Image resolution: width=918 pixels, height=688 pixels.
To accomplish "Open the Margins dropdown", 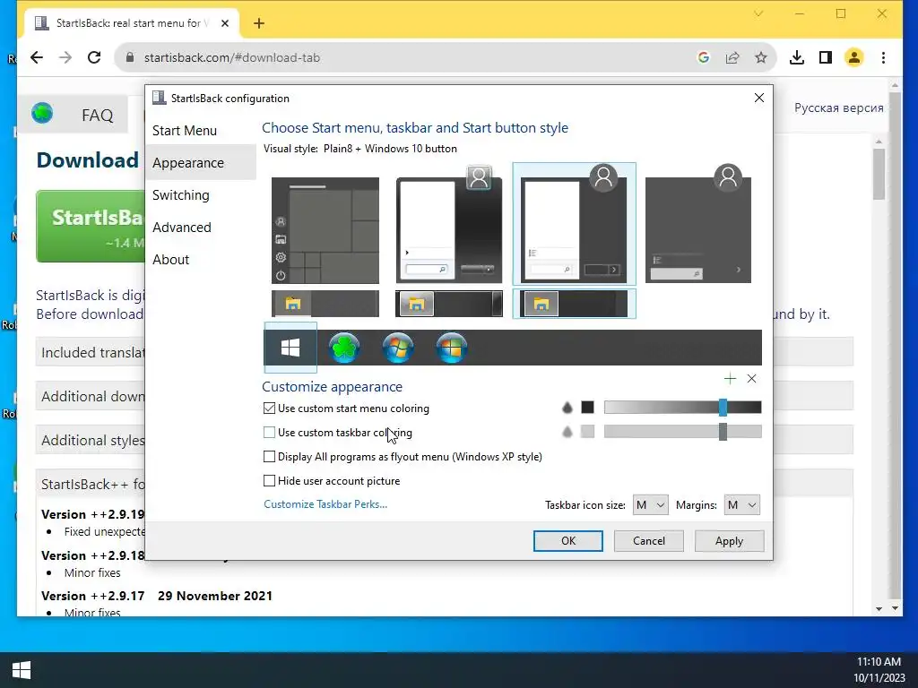I will 741,505.
